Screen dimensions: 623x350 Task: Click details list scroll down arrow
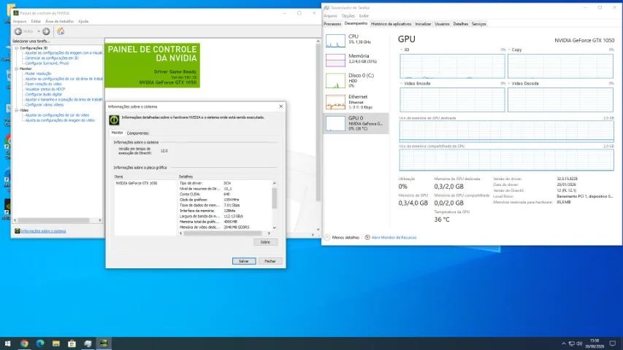274,228
